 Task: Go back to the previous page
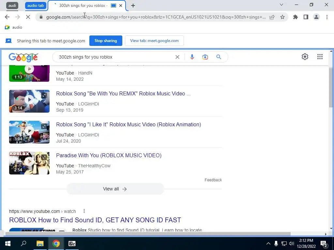pyautogui.click(x=7, y=17)
